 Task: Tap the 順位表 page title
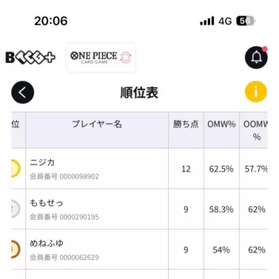pos(139,93)
